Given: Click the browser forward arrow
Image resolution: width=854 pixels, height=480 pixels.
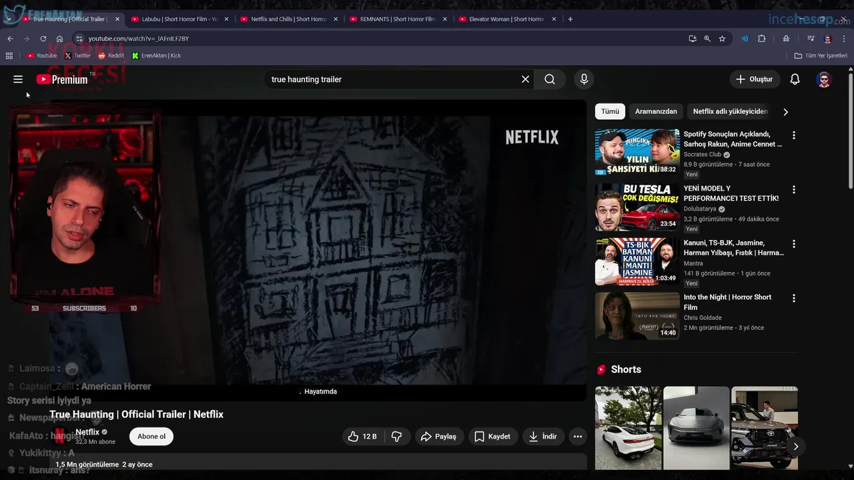Looking at the screenshot, I should [x=27, y=39].
